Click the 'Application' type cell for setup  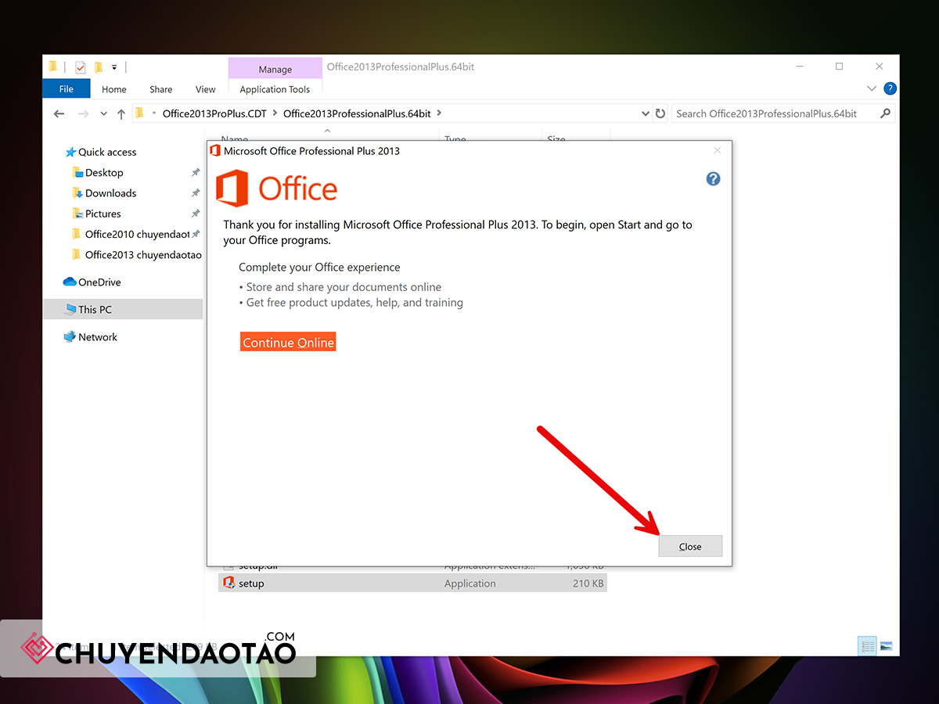coord(470,584)
